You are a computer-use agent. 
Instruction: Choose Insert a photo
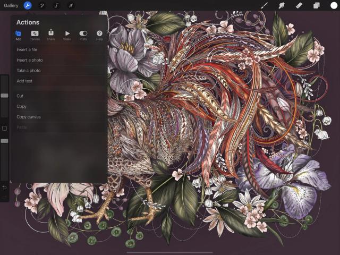tap(59, 60)
